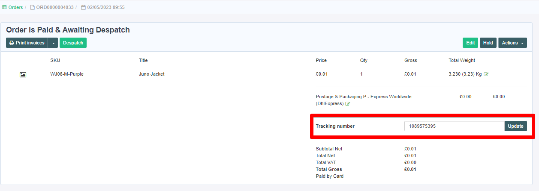Click the green Edit button
This screenshot has width=539, height=191.
click(470, 43)
